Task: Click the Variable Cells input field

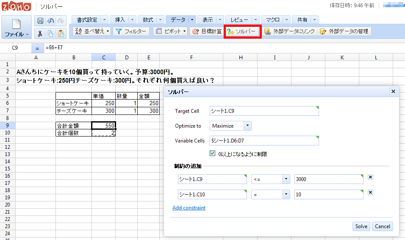Action: click(x=264, y=141)
